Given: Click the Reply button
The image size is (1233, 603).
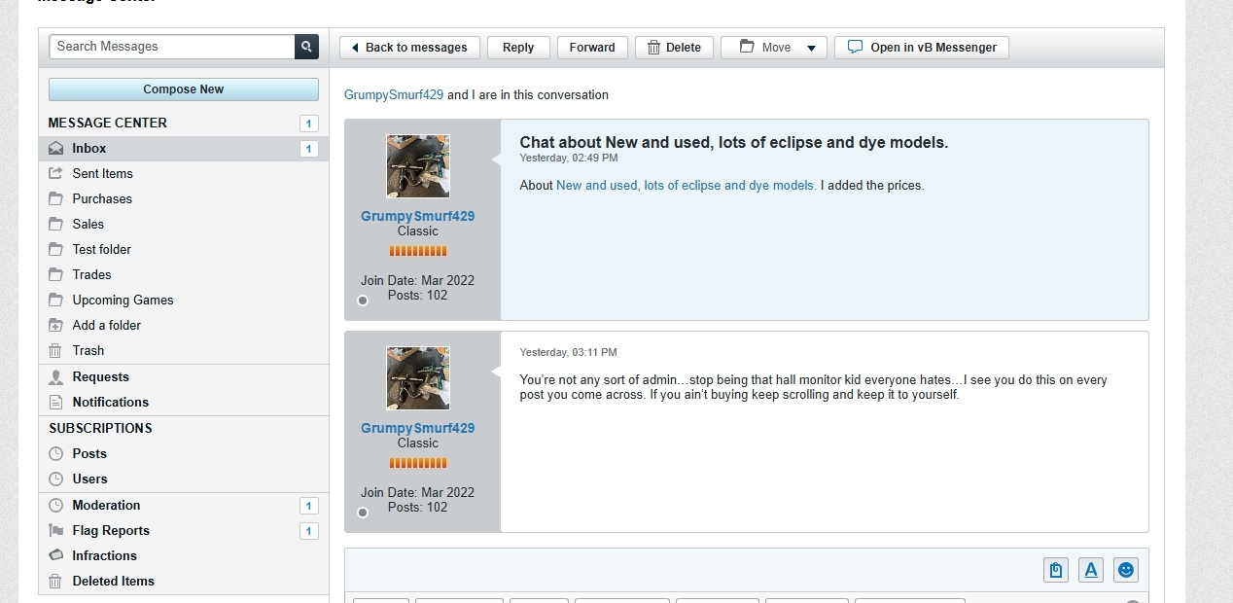Looking at the screenshot, I should coord(518,48).
